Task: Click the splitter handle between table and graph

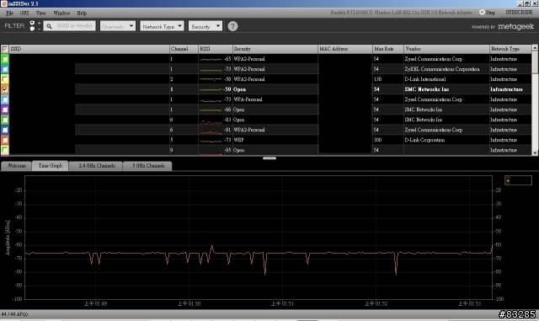Action: click(269, 158)
